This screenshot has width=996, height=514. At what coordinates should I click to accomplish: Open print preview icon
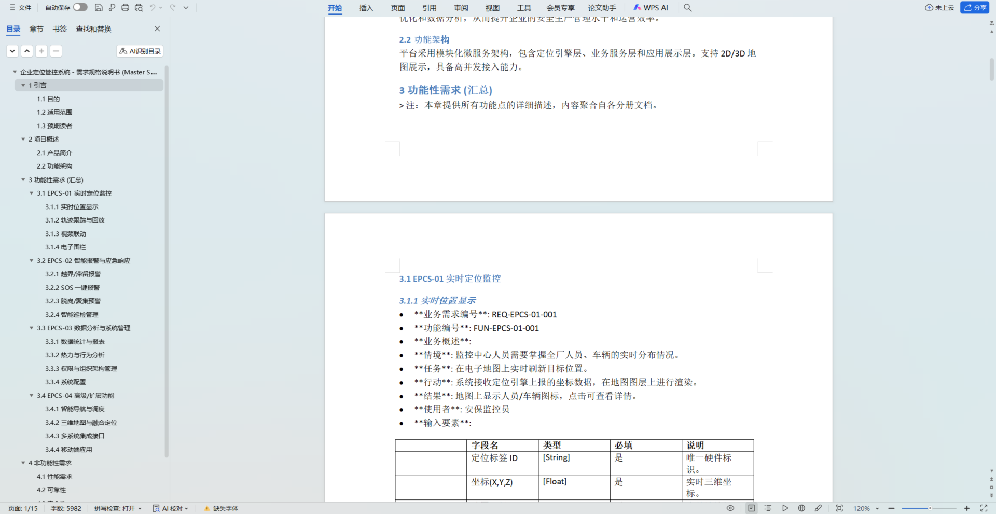point(139,8)
